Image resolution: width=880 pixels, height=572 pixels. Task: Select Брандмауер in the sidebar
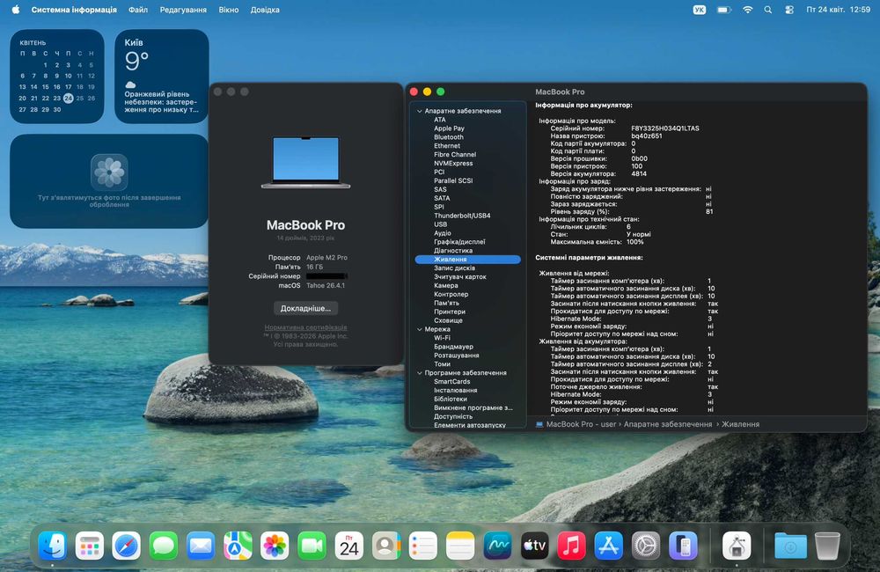453,347
